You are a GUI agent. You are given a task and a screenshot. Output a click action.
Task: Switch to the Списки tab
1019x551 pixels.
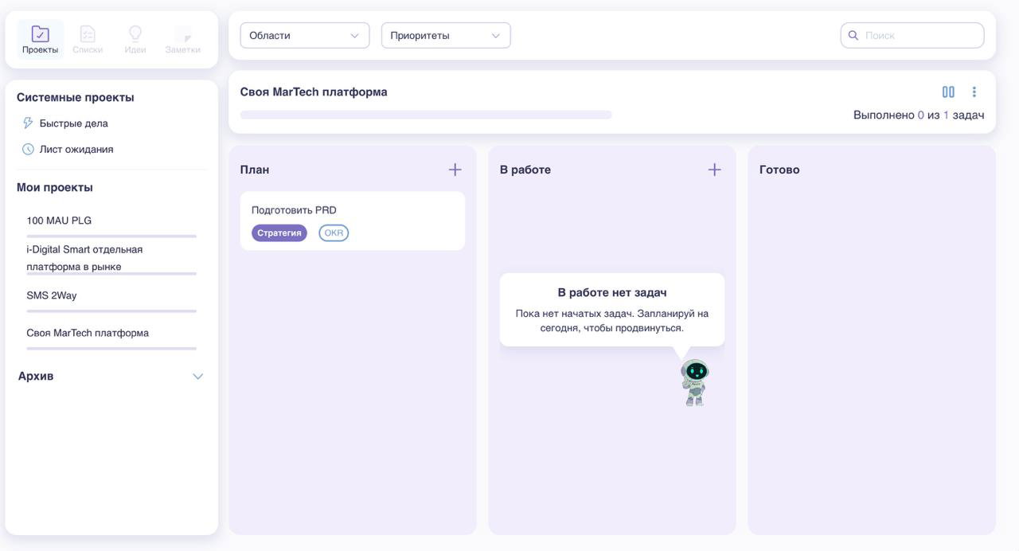pos(88,34)
